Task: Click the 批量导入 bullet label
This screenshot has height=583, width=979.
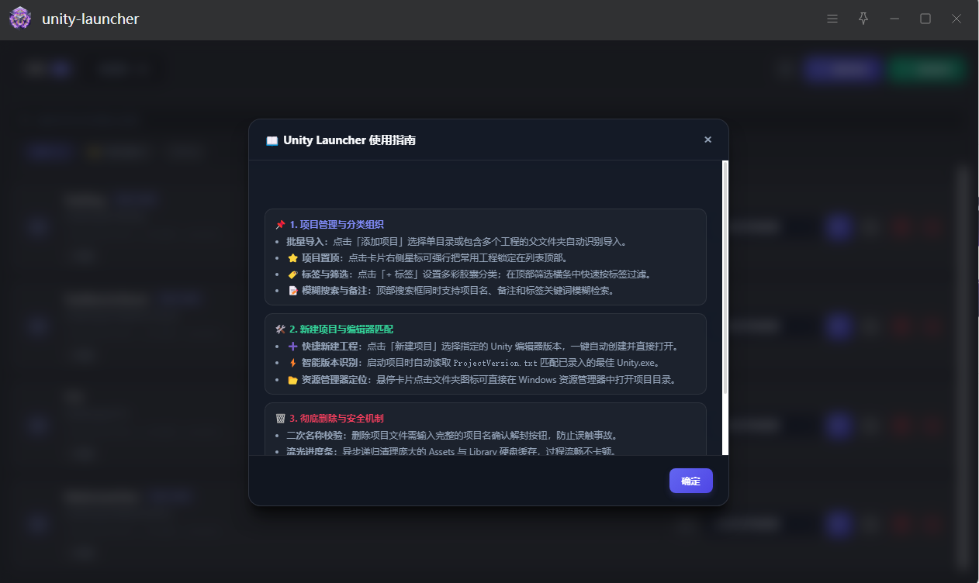Action: click(306, 241)
